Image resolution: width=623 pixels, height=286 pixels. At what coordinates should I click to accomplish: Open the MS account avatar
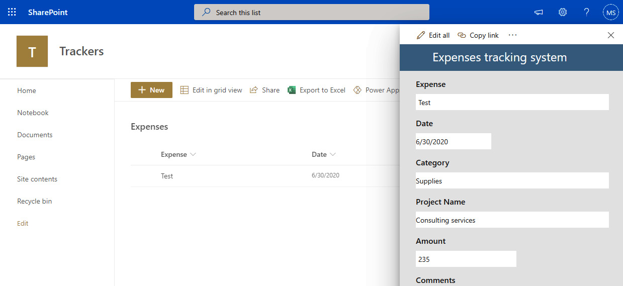(x=611, y=12)
